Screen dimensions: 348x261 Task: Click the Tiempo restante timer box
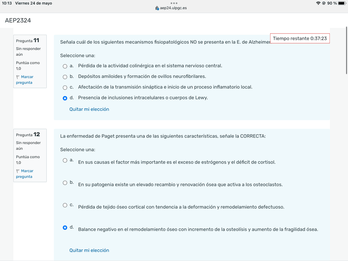click(300, 39)
